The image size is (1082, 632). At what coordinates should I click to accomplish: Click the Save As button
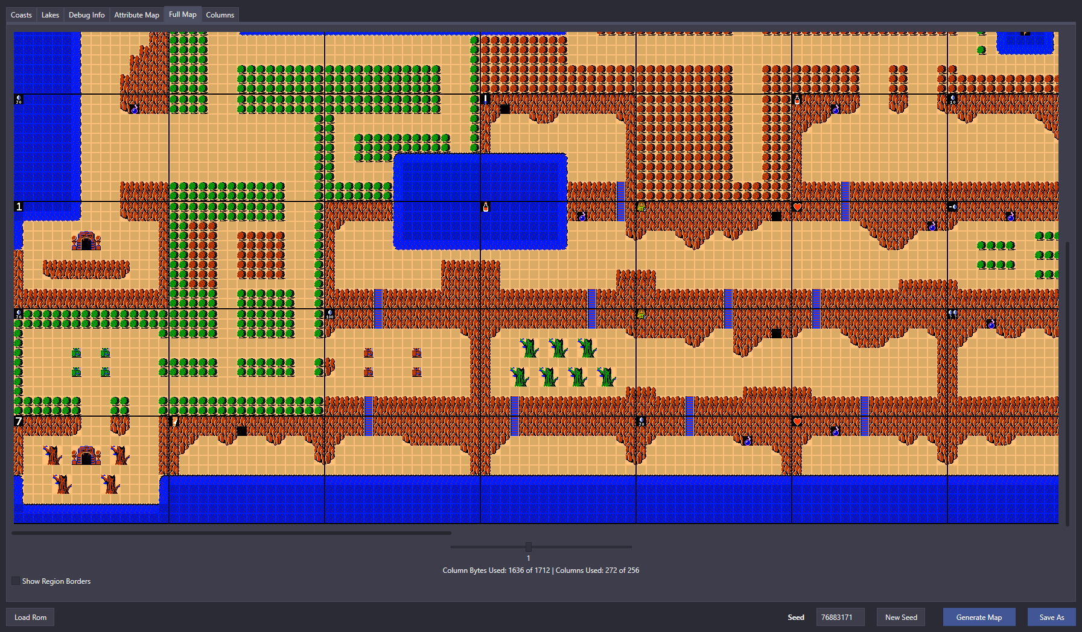coord(1051,617)
